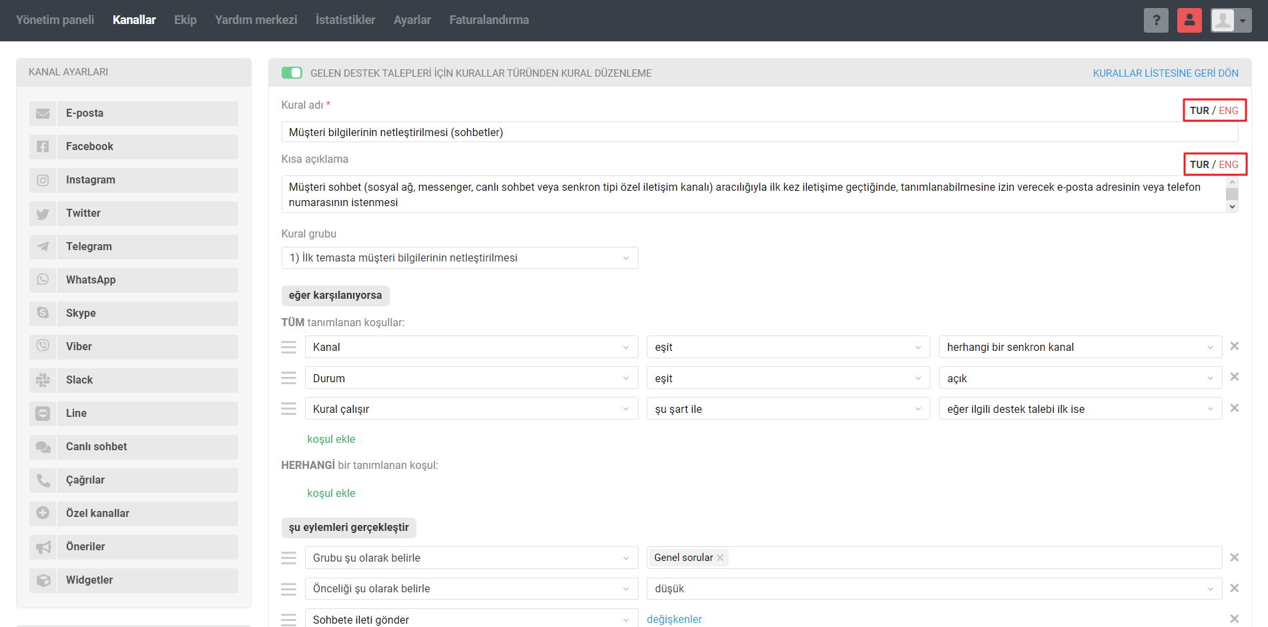
Task: Open the Widgetler box icon
Action: [x=43, y=580]
